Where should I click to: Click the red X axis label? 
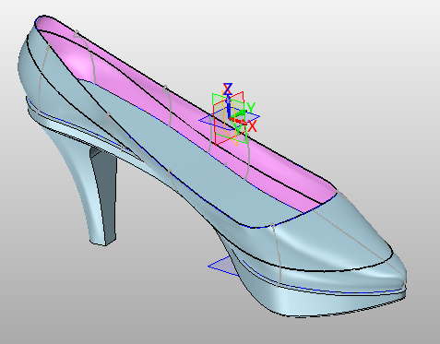(253, 126)
